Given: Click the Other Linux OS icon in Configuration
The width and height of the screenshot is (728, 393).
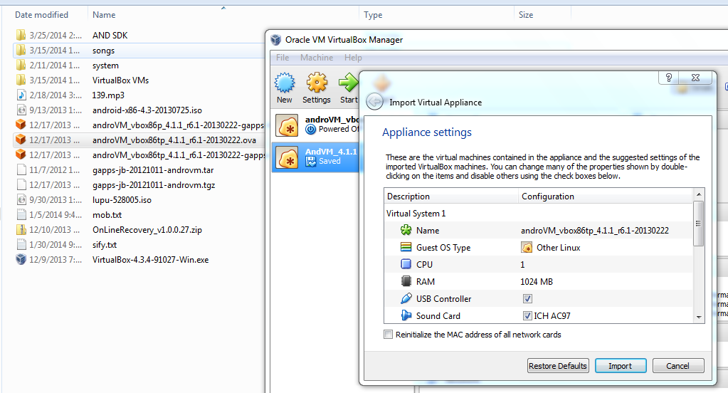Looking at the screenshot, I should point(527,248).
